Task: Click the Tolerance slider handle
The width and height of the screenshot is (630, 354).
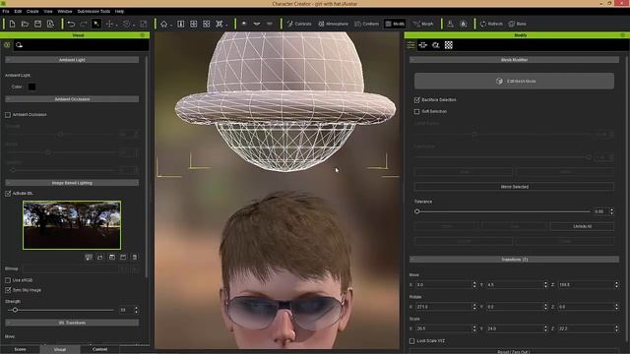Action: [x=417, y=211]
